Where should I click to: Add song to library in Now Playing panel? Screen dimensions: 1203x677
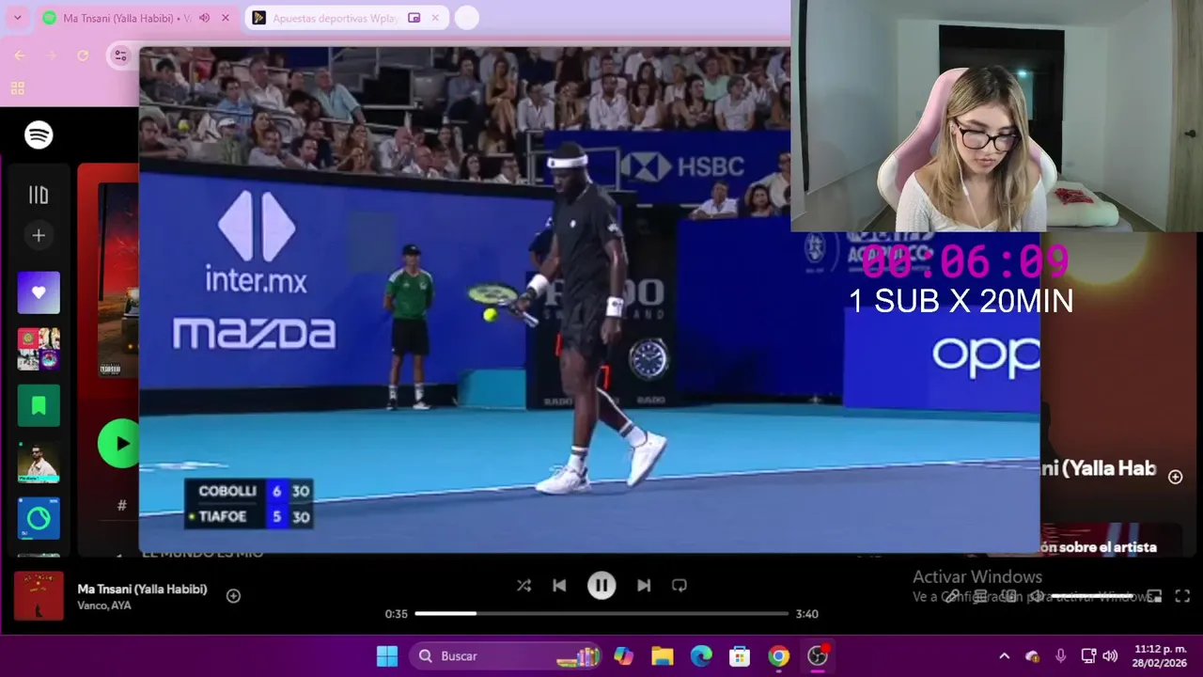click(x=1175, y=477)
